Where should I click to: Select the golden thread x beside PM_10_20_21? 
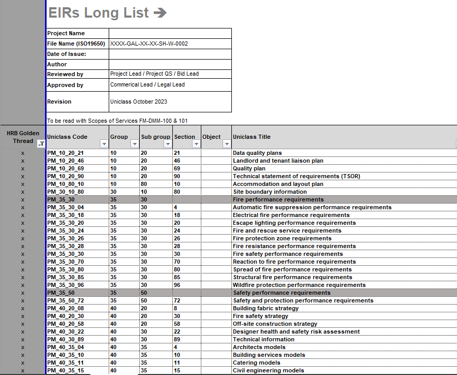click(23, 153)
